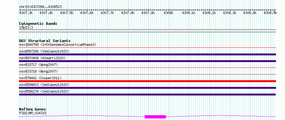Screen dimensions: 285x120
Task: Click the thick red bar under nsv578442
Action: [147, 81]
